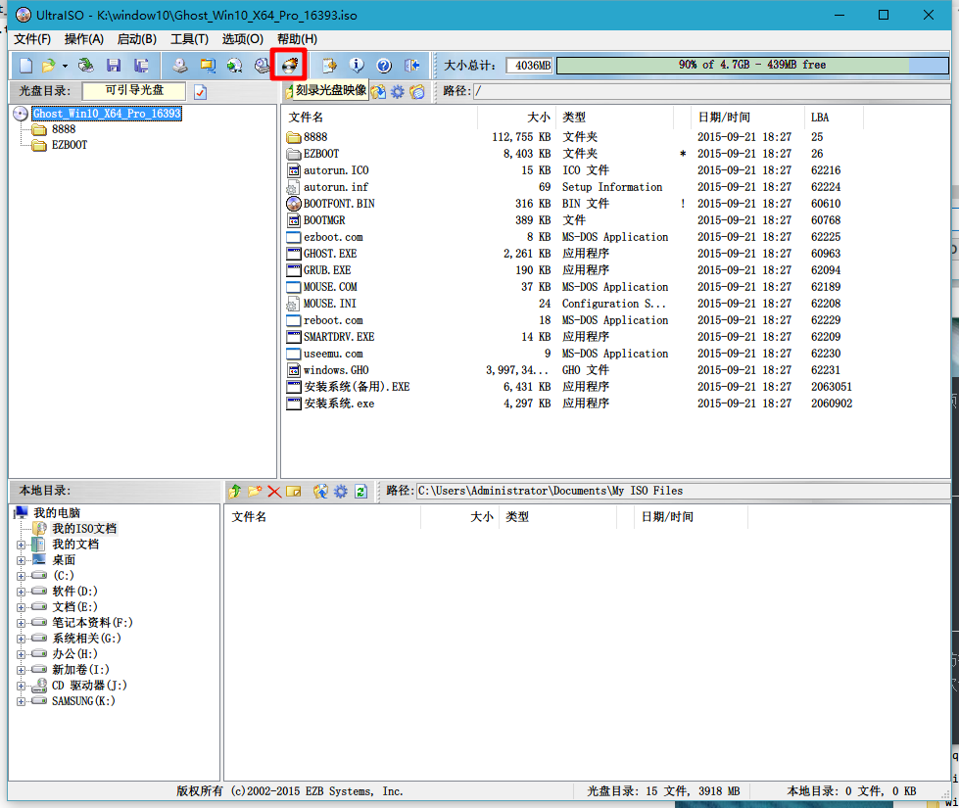Screen dimensions: 959x808
Task: Sort image files by 文件名 column
Action: pyautogui.click(x=379, y=118)
